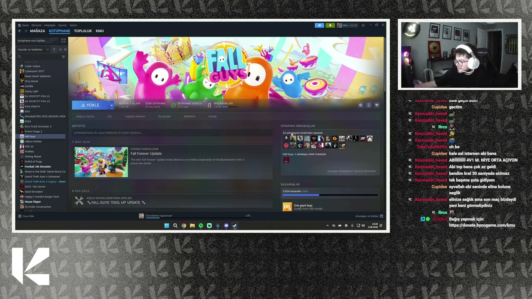Open the Destek link
Screen dimensions: 532x299
[212, 116]
